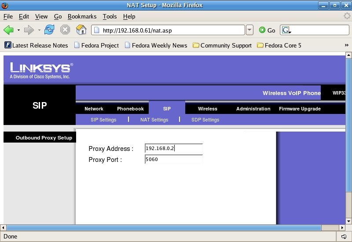Click the Home icon in toolbar

click(x=81, y=30)
